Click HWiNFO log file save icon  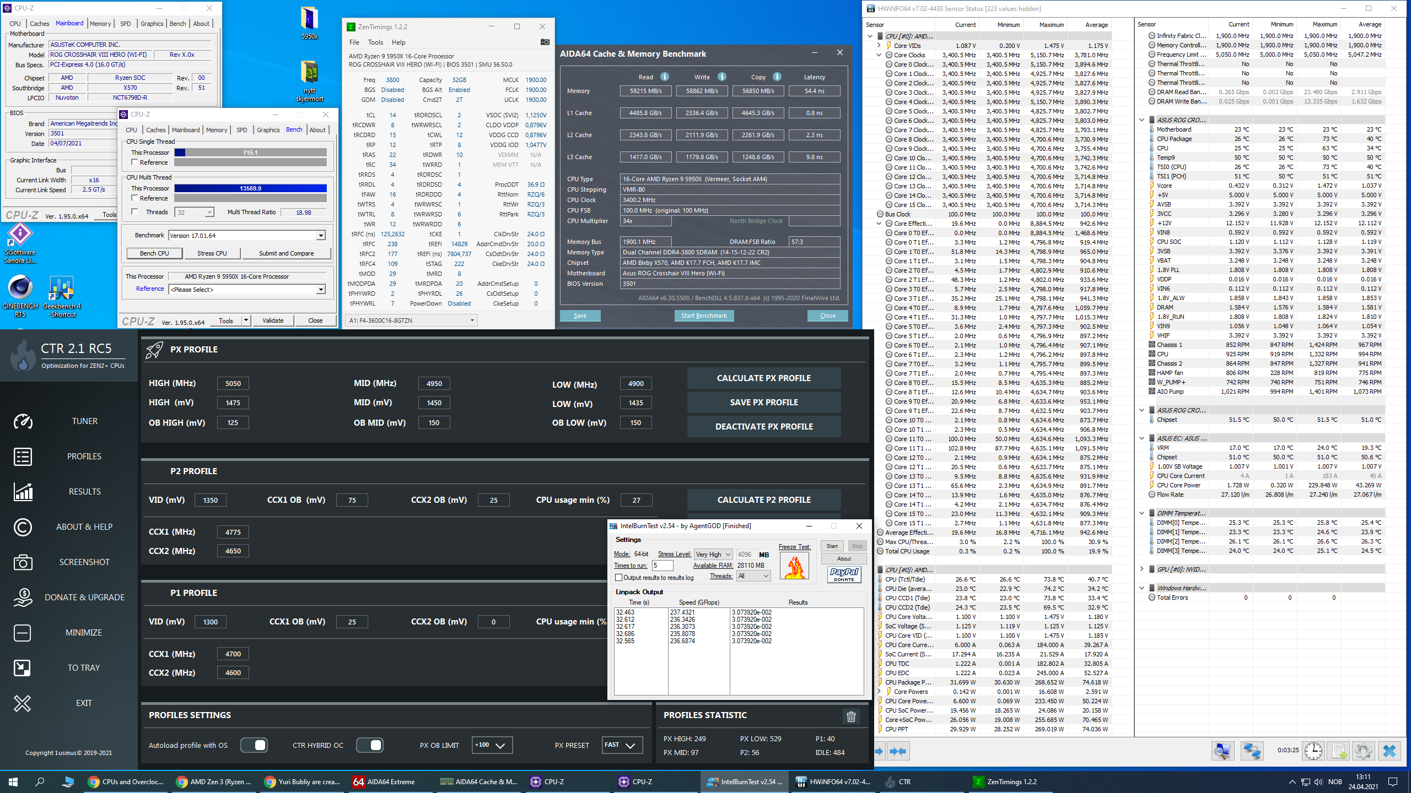(1338, 751)
